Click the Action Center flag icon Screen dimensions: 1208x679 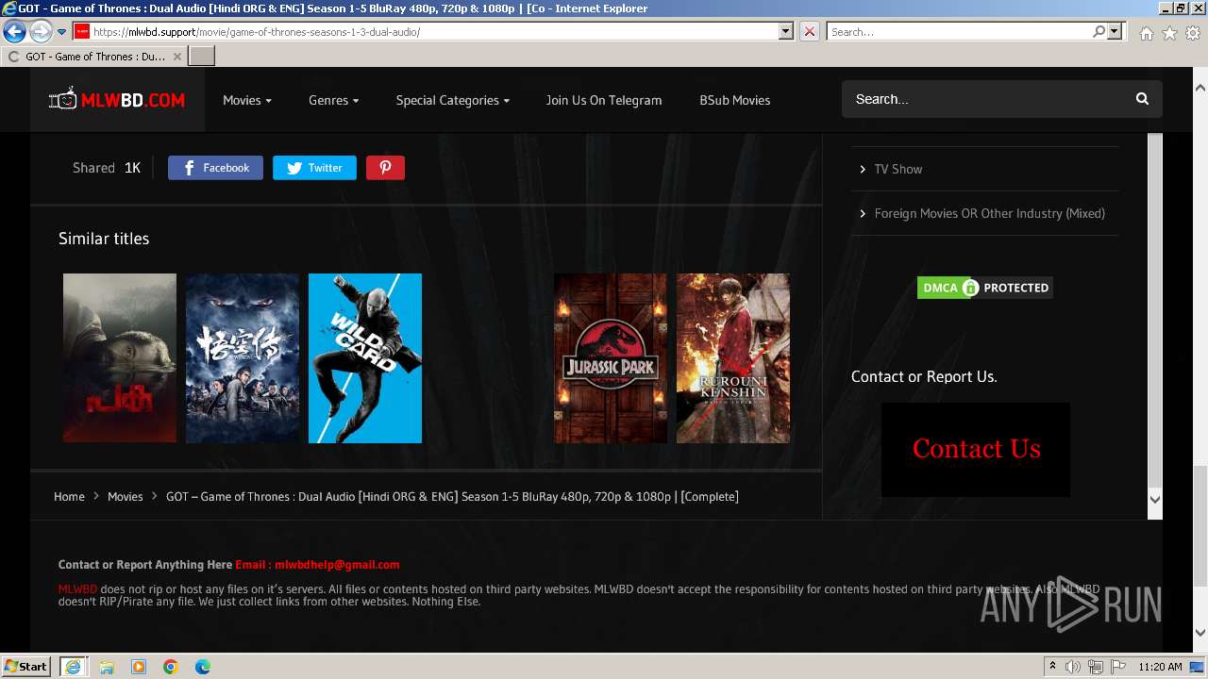pos(1117,667)
